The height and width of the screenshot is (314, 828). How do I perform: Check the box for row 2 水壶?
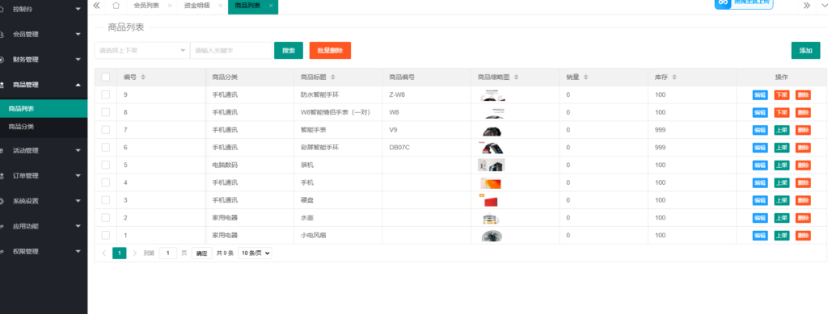[x=106, y=218]
